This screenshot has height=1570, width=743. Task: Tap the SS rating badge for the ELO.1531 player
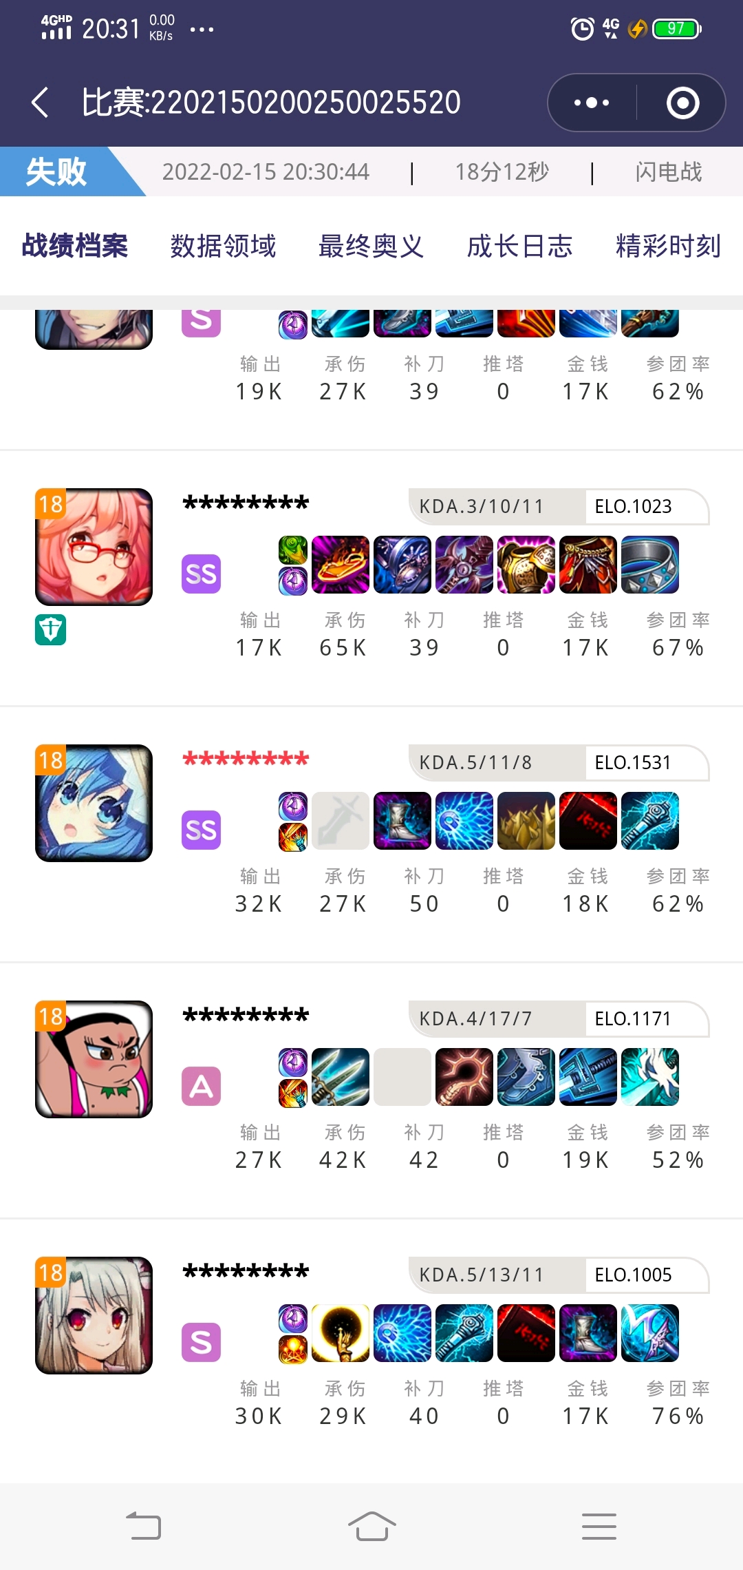[201, 830]
